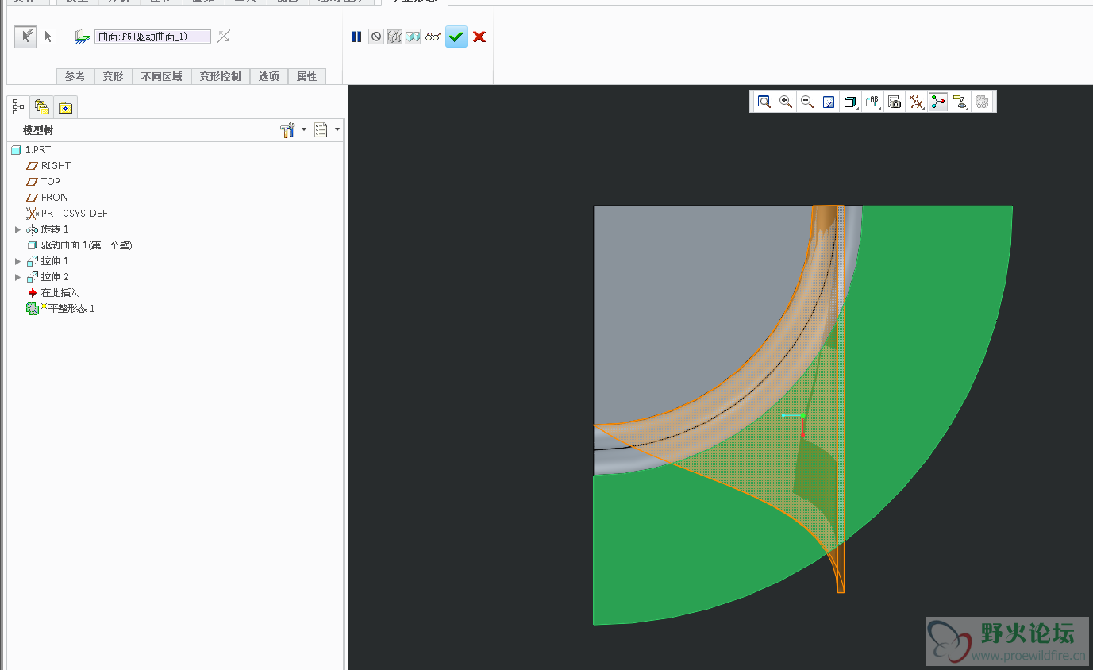Viewport: 1093px width, 670px height.
Task: Pause the flat pattern feature tool
Action: [356, 37]
